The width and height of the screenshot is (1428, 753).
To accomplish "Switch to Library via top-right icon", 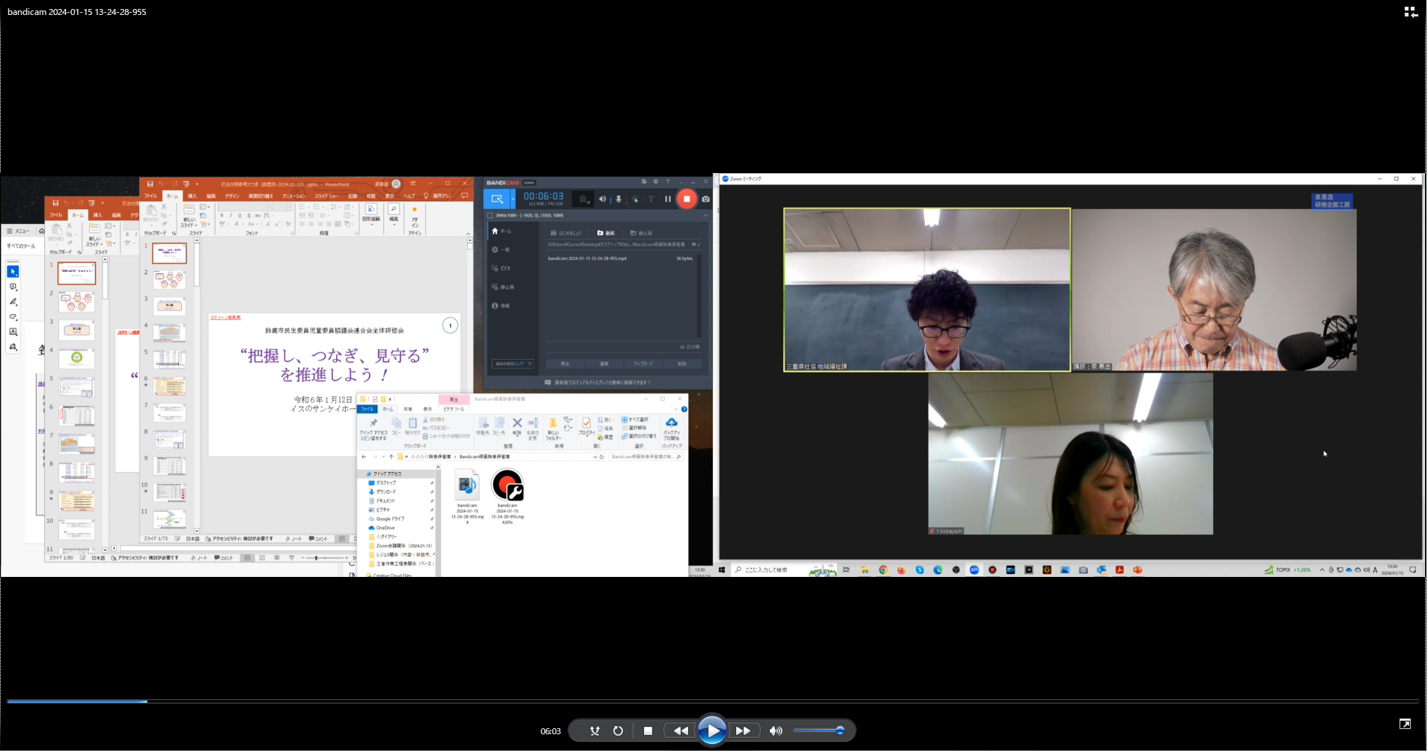I will [1411, 12].
